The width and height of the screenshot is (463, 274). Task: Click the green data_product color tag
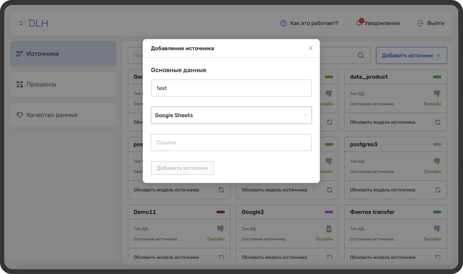(x=437, y=77)
